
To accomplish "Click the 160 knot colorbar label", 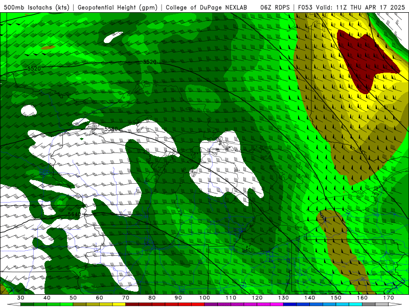I will pos(362,298).
